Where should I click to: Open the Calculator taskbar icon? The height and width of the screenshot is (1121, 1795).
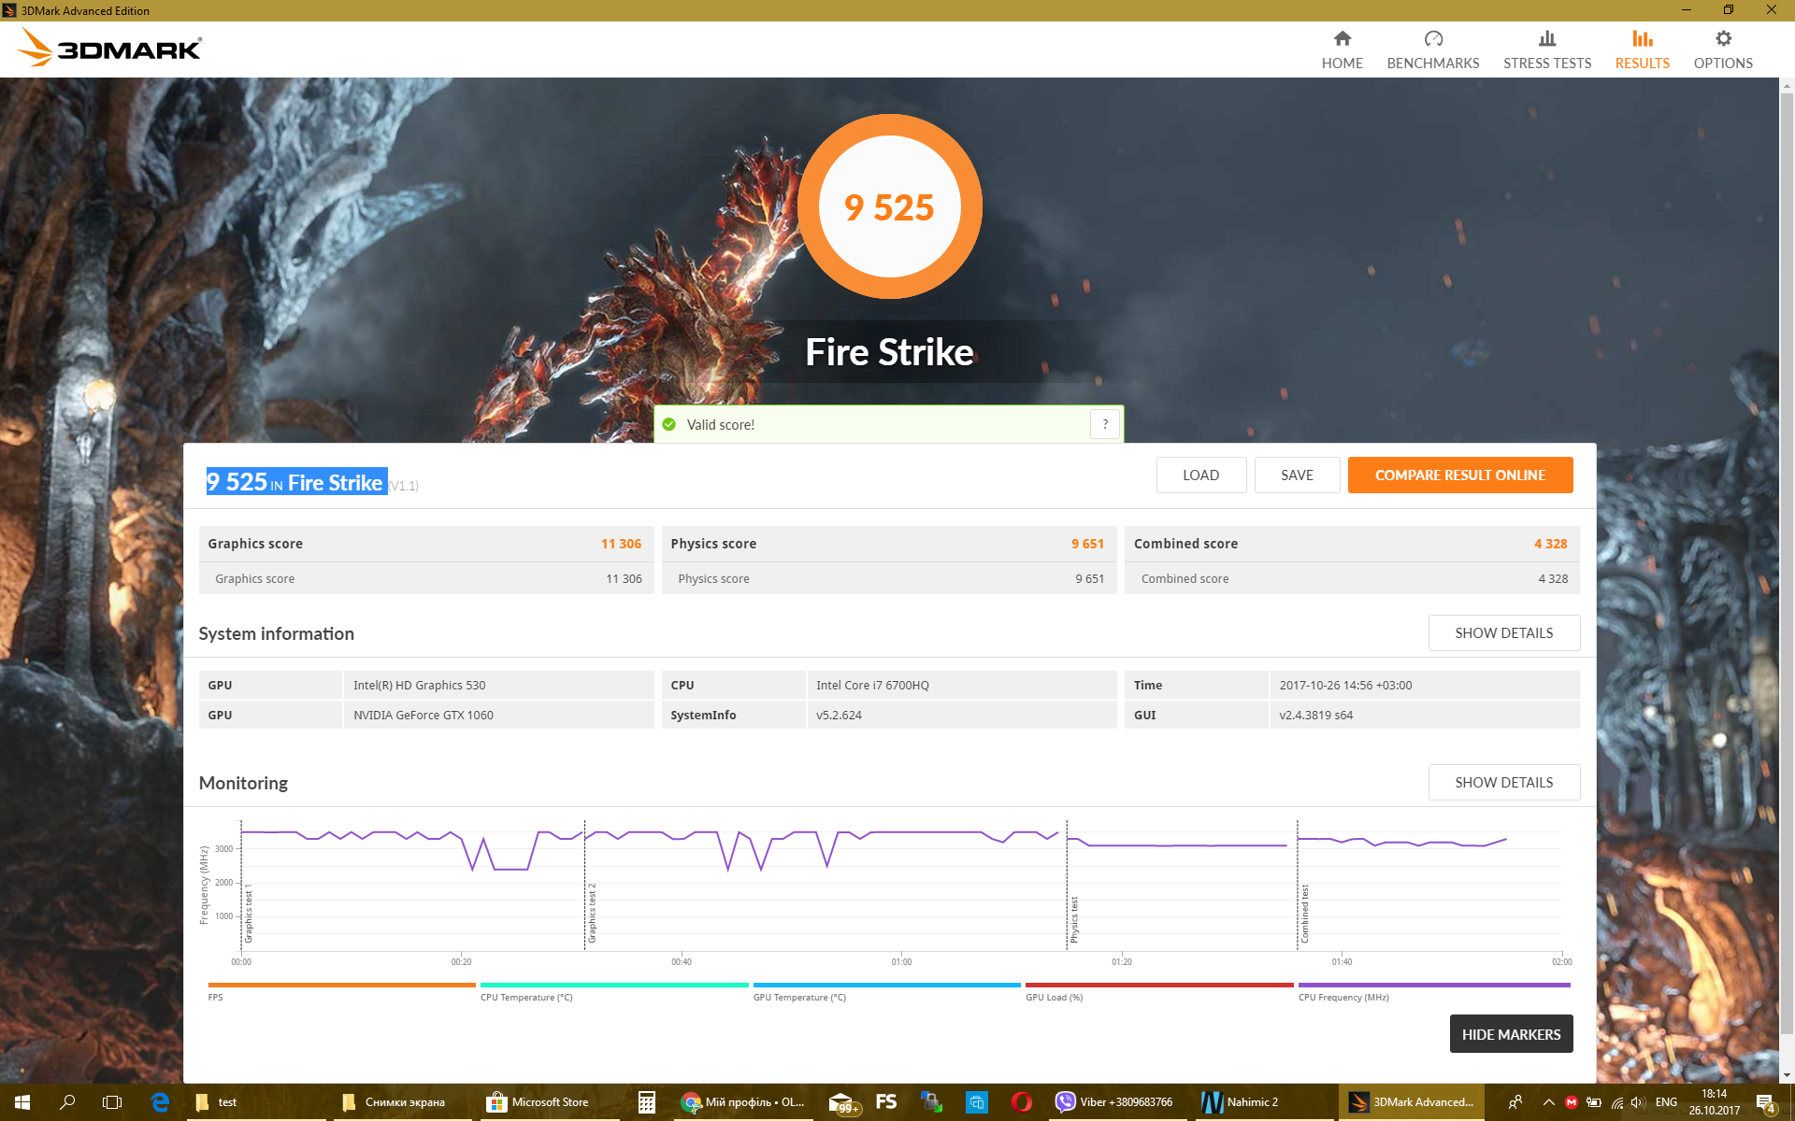click(646, 1102)
